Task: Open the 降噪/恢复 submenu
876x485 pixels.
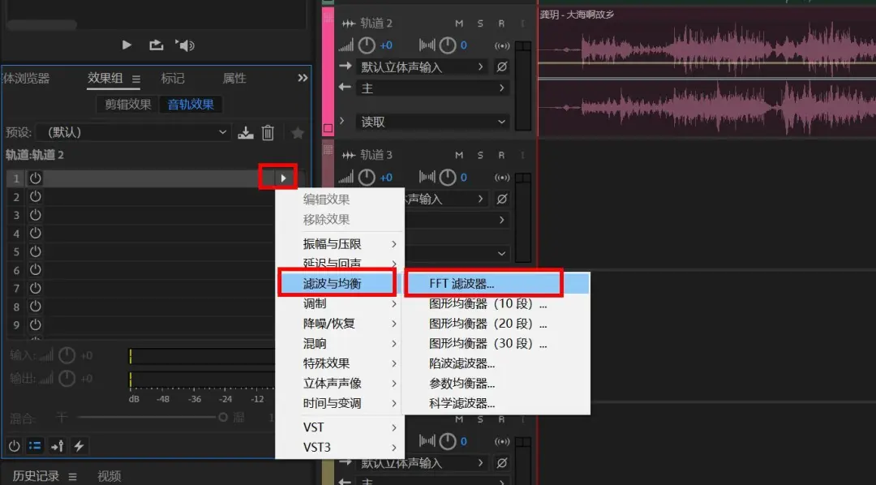Action: coord(340,324)
